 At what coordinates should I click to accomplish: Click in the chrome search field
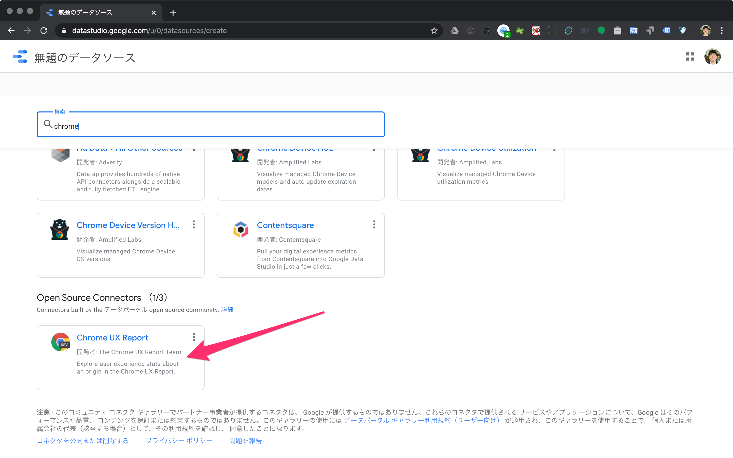point(210,125)
